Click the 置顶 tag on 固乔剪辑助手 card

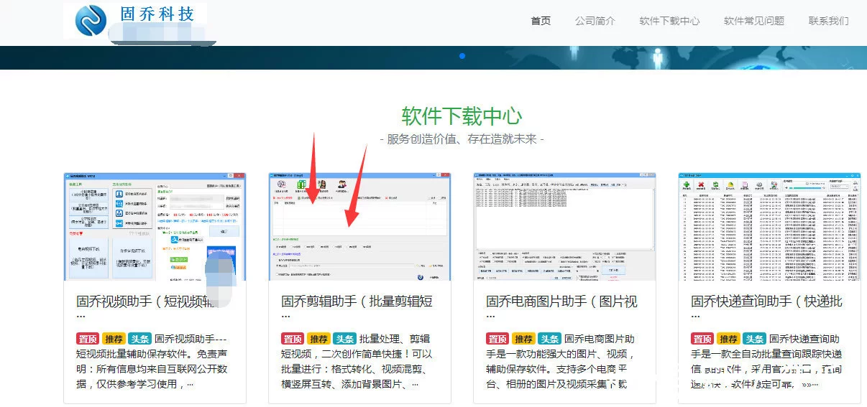click(x=293, y=339)
